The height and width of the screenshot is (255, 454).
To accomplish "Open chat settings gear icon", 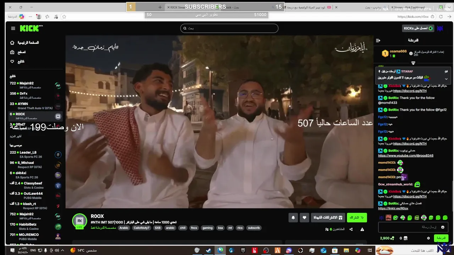I will 428,238.
